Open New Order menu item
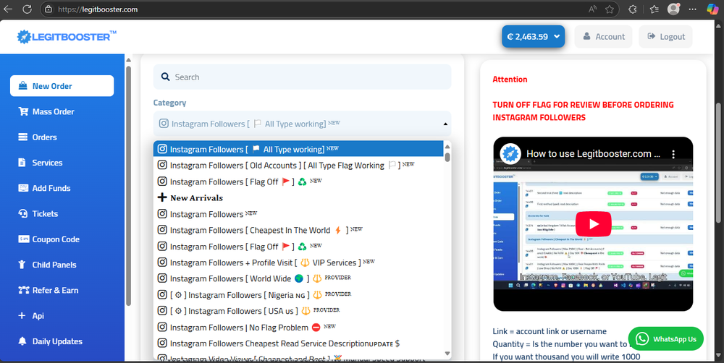The height and width of the screenshot is (363, 724). 62,86
